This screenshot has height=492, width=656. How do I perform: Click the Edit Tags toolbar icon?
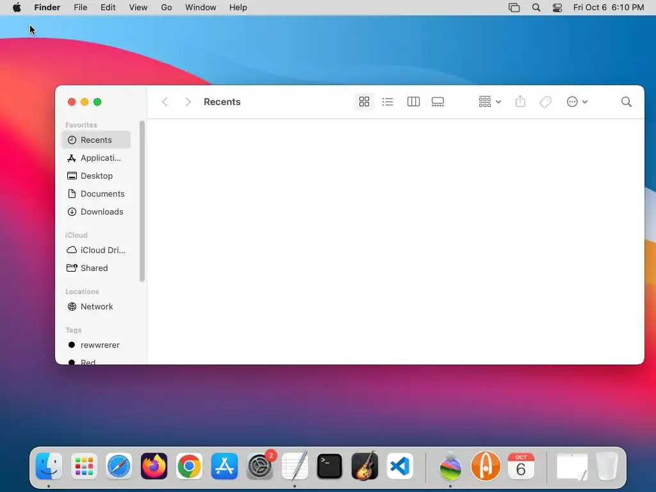pos(546,102)
